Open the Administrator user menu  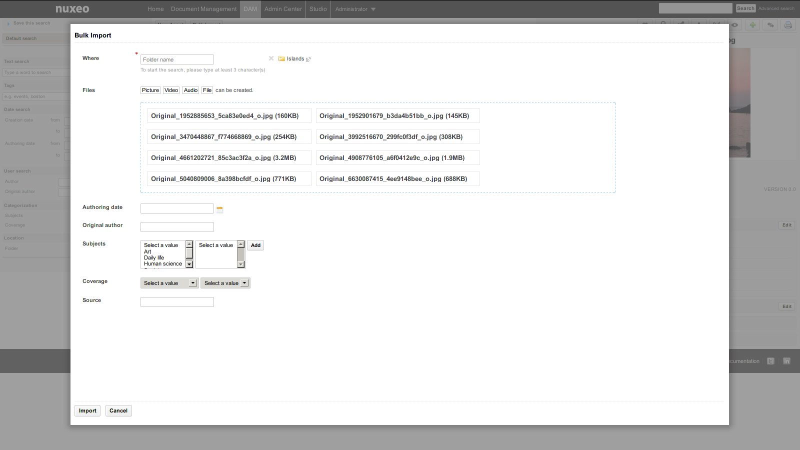[355, 9]
